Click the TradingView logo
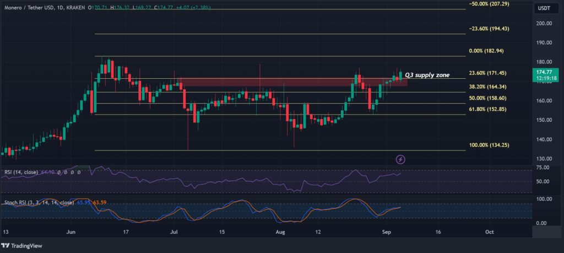Screen dimensions: 564x253 [21, 246]
